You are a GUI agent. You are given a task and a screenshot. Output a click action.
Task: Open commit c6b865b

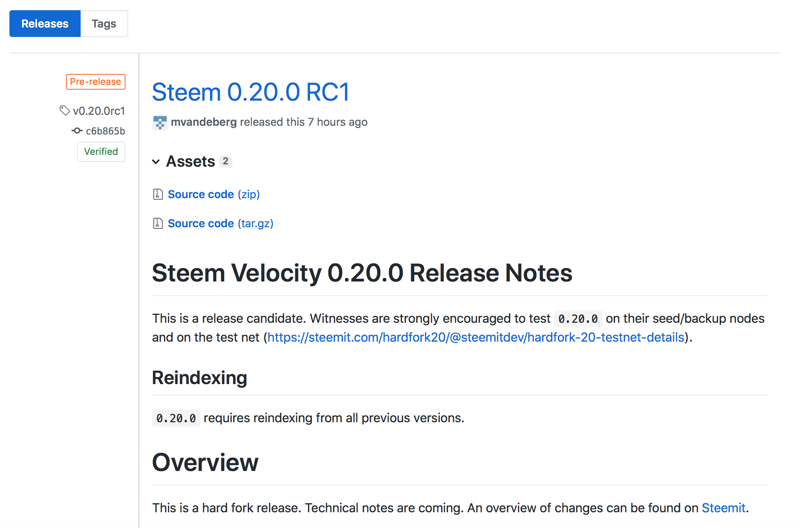click(x=105, y=131)
